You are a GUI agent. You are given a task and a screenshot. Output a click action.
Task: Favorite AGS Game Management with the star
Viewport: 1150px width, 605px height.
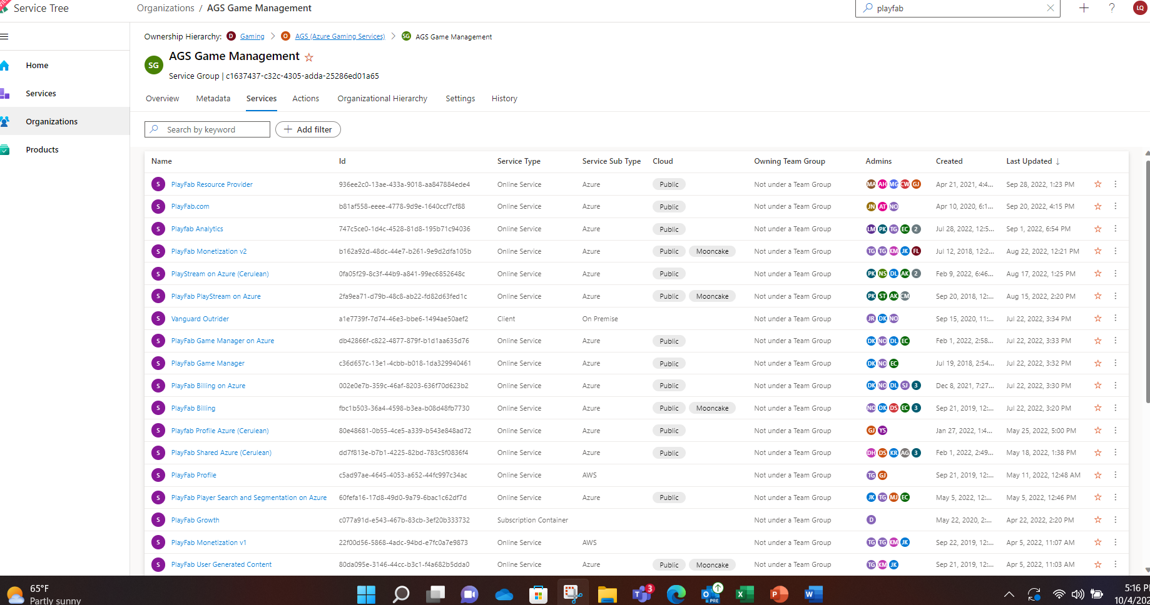tap(309, 57)
